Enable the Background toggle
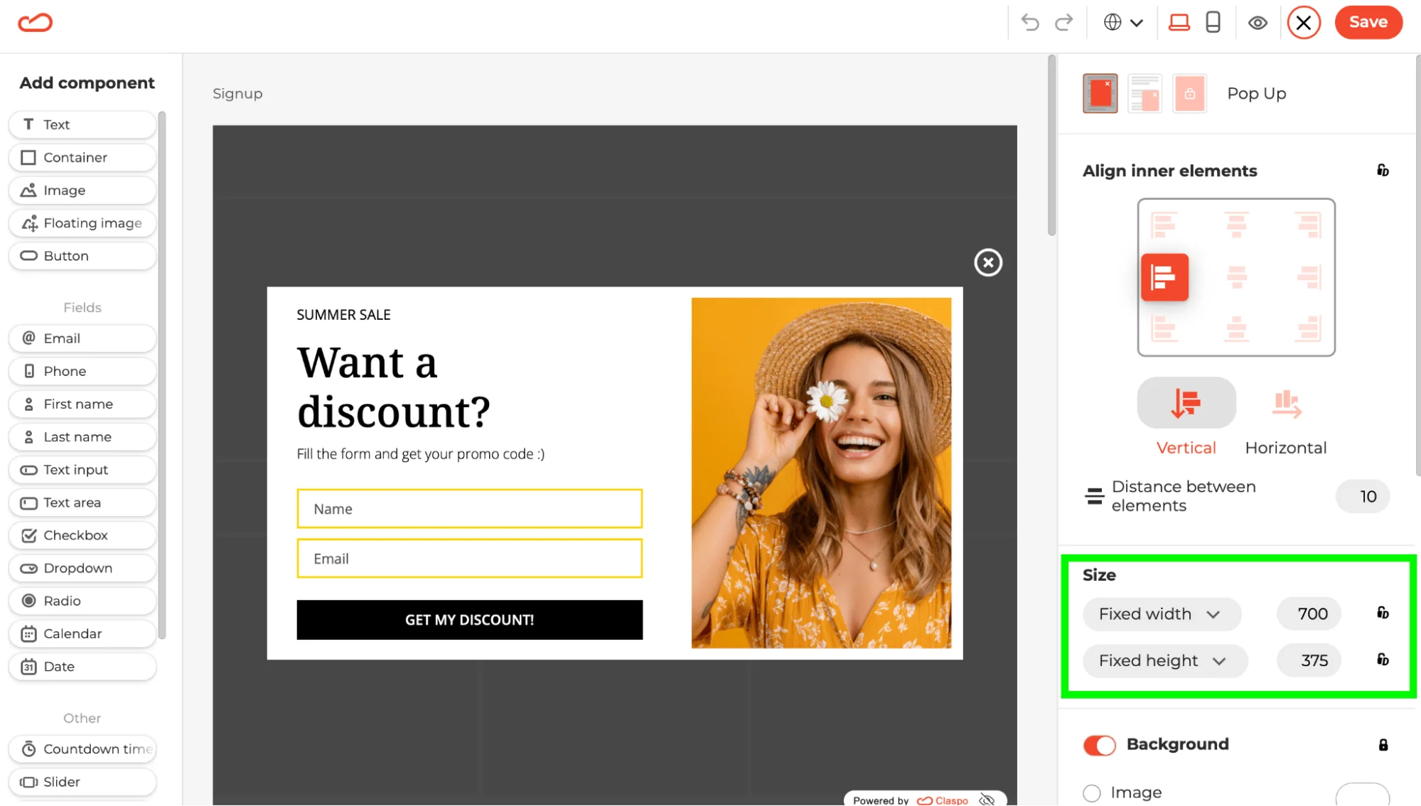 (x=1099, y=745)
